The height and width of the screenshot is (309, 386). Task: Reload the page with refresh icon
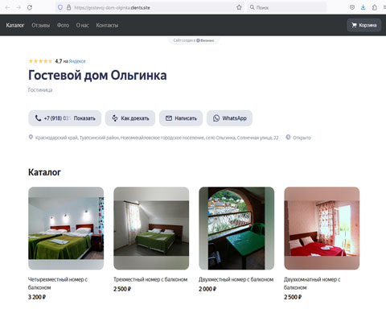point(30,7)
